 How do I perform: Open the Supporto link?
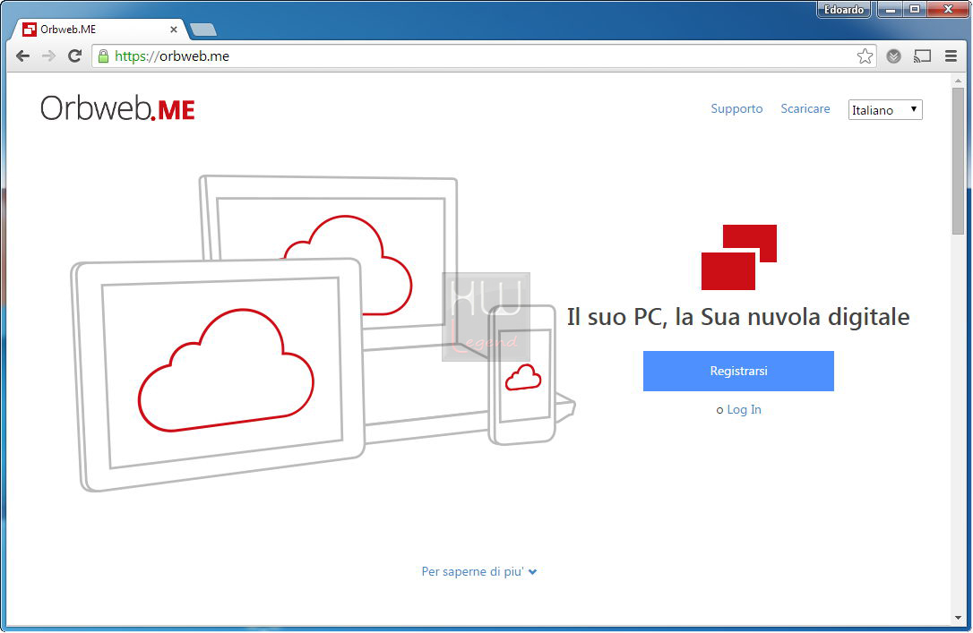(736, 108)
